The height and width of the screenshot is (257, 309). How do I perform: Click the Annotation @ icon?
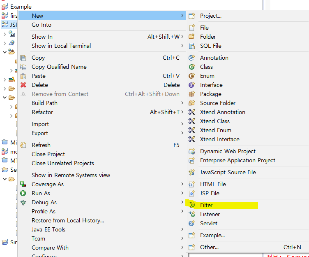pyautogui.click(x=191, y=58)
